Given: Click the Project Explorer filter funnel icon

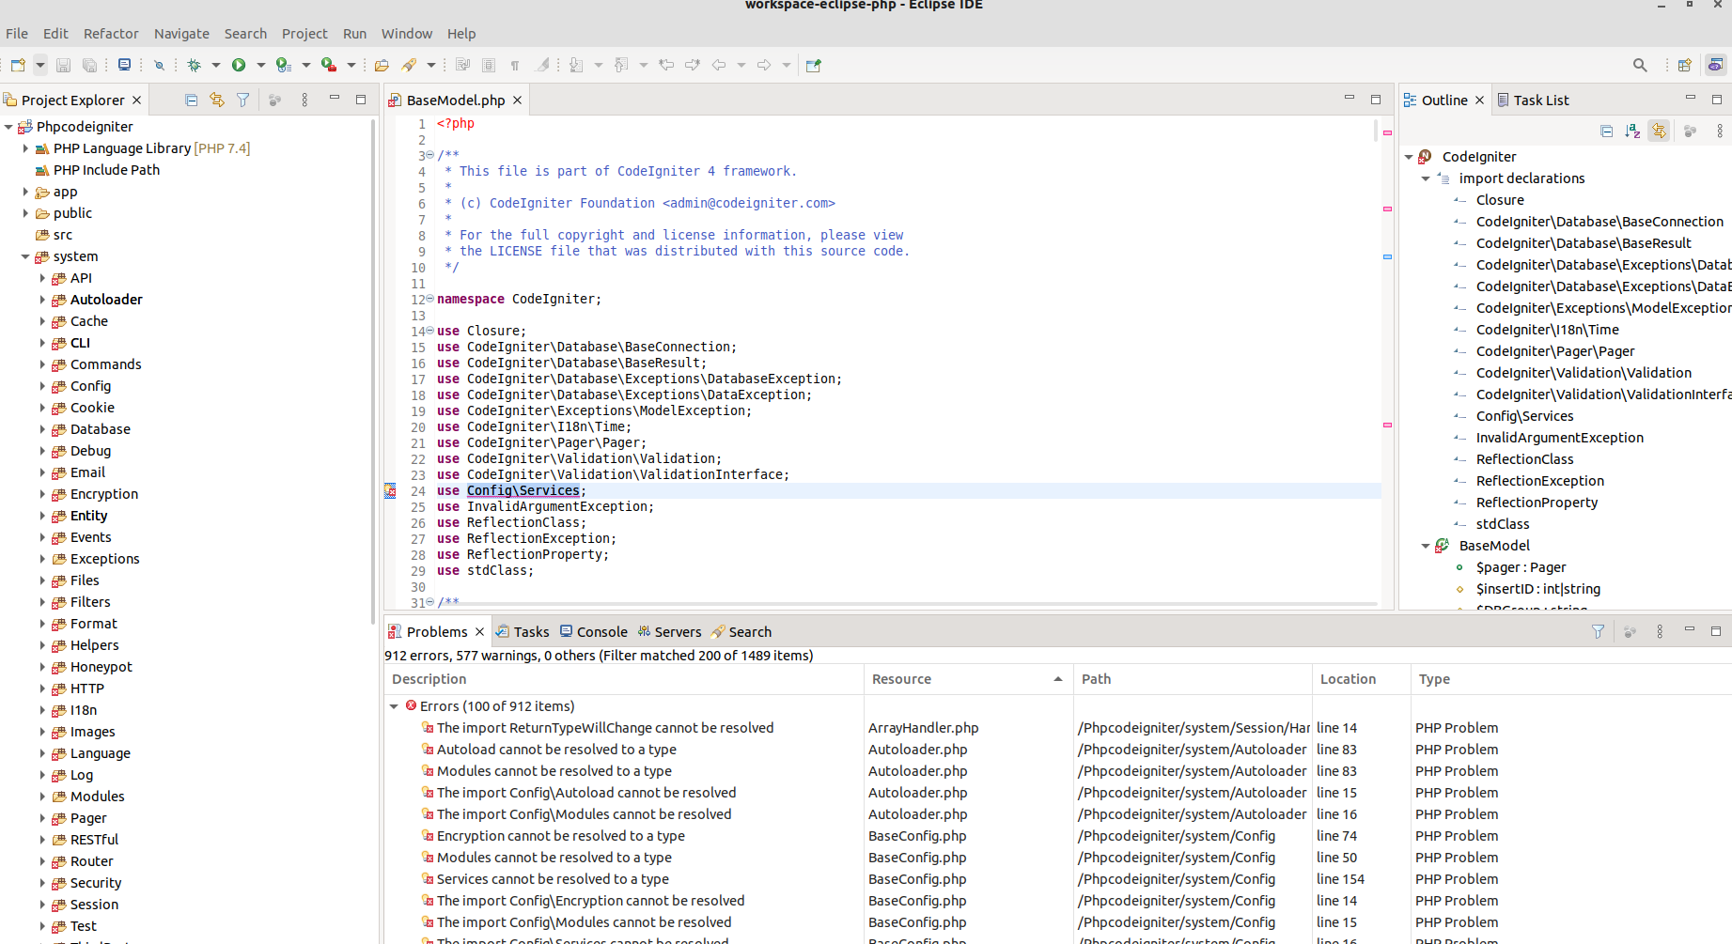Looking at the screenshot, I should pyautogui.click(x=243, y=100).
